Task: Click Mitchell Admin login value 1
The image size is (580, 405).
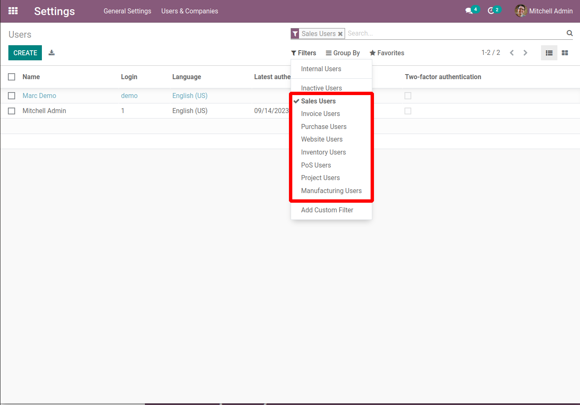Action: click(123, 111)
